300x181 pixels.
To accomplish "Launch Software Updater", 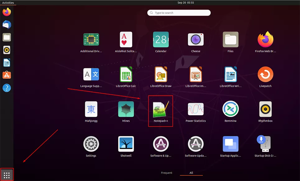I will (196, 144).
